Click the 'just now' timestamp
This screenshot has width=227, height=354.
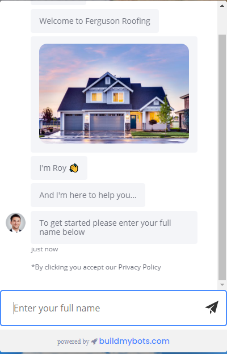(44, 249)
